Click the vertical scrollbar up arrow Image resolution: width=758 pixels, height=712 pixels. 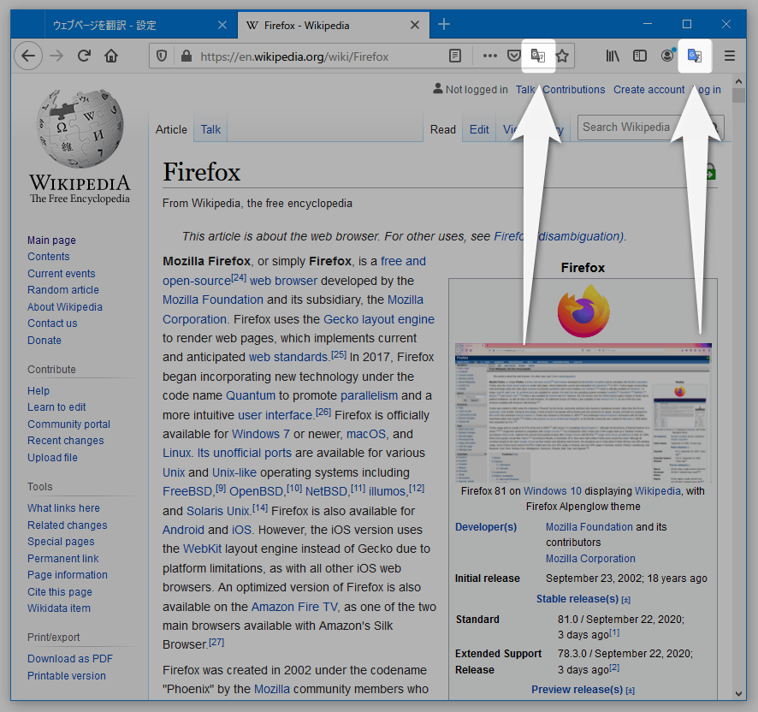[738, 80]
